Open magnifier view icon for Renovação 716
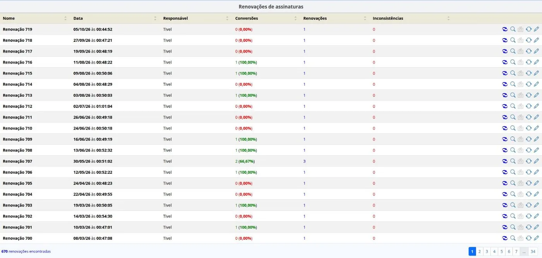Image resolution: width=542 pixels, height=258 pixels. 513,62
